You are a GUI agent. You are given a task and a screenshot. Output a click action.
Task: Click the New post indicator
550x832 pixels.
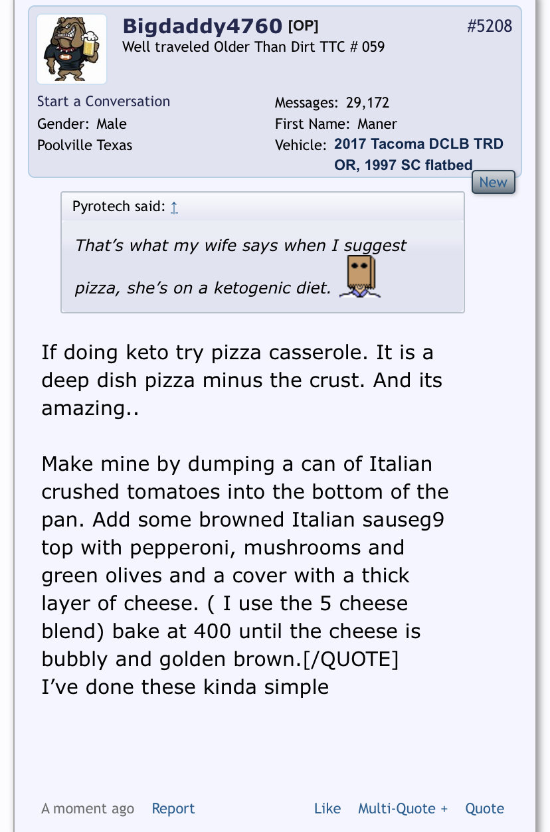[x=493, y=183]
